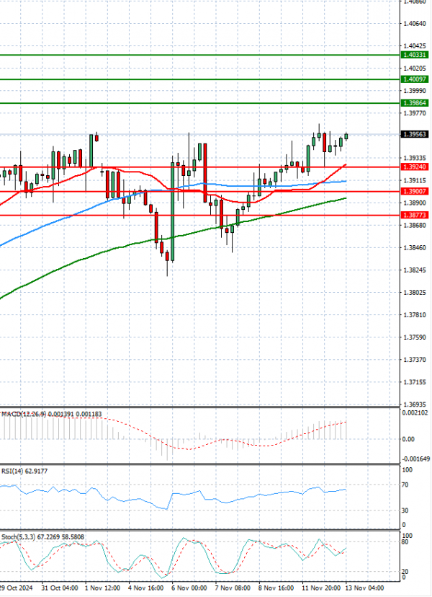Click the 1.38460 price scale value
The height and width of the screenshot is (597, 432).
point(415,248)
